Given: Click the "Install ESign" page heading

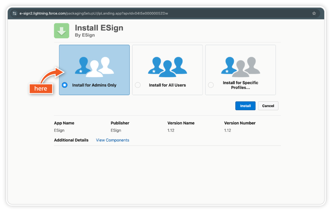Looking at the screenshot, I should coord(99,28).
